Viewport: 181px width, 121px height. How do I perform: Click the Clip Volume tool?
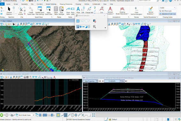coord(20,11)
